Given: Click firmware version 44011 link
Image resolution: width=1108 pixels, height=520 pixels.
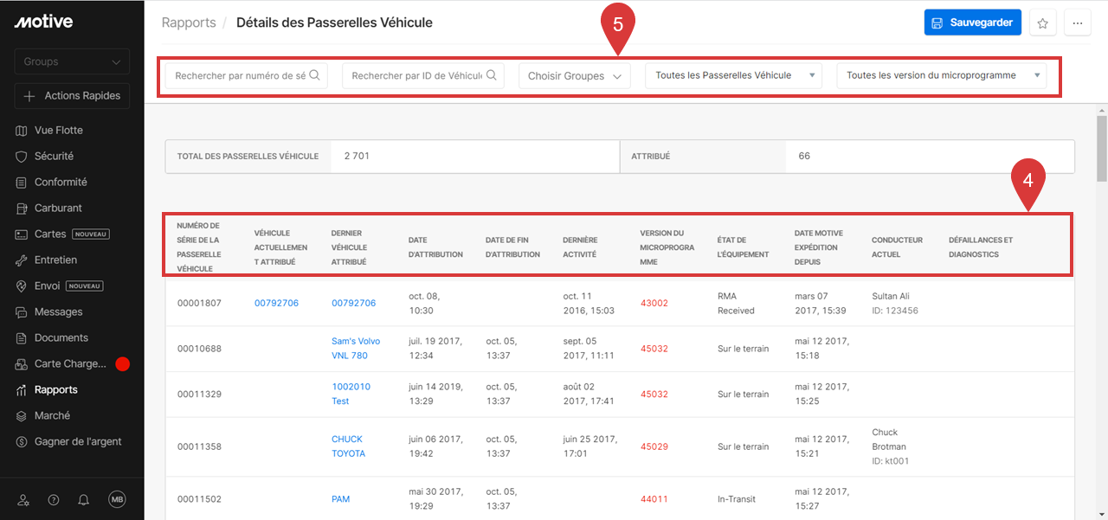Looking at the screenshot, I should (654, 499).
